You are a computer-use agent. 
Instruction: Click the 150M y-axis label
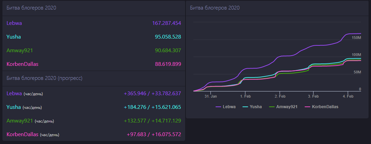click(x=357, y=38)
